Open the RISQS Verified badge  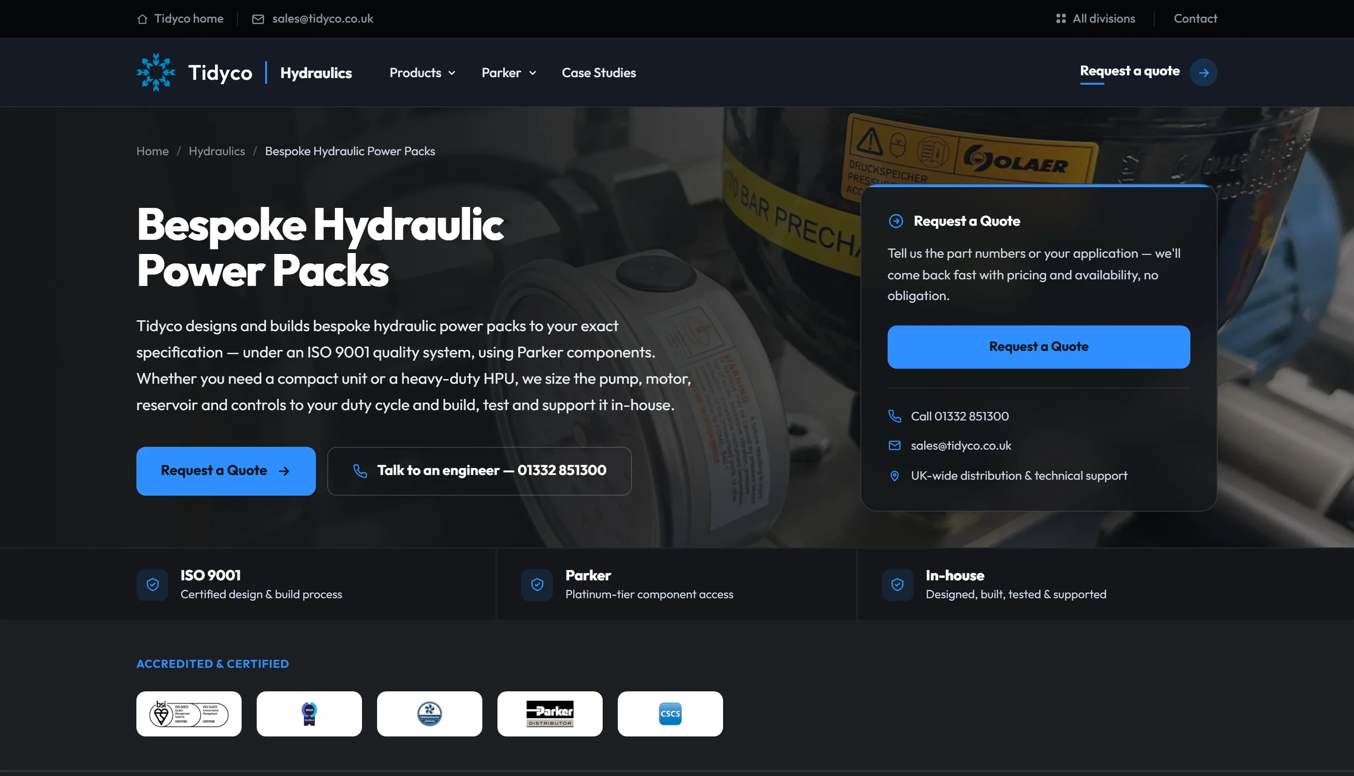click(x=309, y=713)
